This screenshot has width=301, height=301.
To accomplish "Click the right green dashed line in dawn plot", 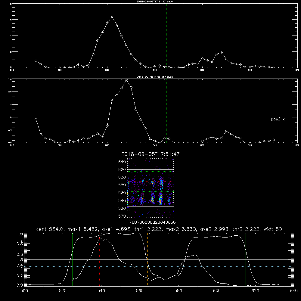I will pos(166,36).
